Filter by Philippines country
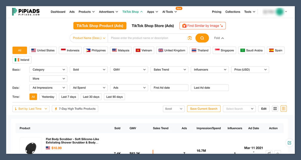Image resolution: width=301 pixels, height=160 pixels. [96, 50]
